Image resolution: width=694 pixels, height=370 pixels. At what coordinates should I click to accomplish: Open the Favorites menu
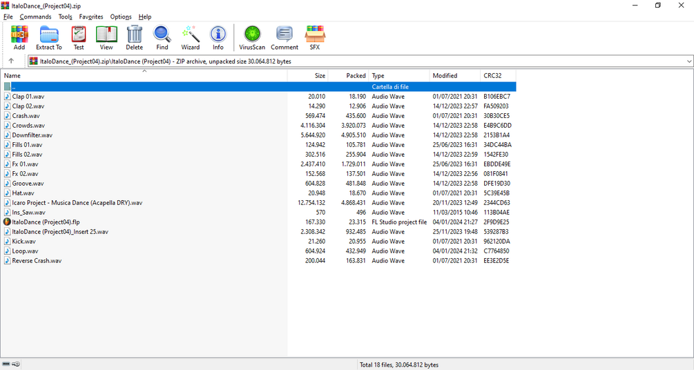[90, 17]
